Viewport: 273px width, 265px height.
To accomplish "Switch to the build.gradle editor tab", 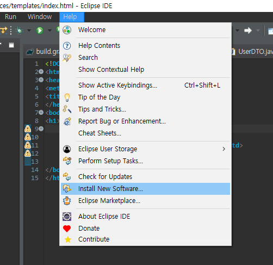I will click(43, 52).
